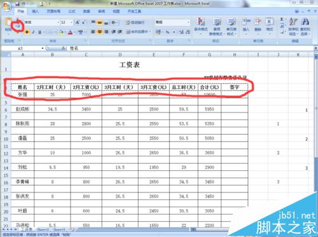Click the accounting currency format icon
The height and width of the screenshot is (237, 318).
158,32
